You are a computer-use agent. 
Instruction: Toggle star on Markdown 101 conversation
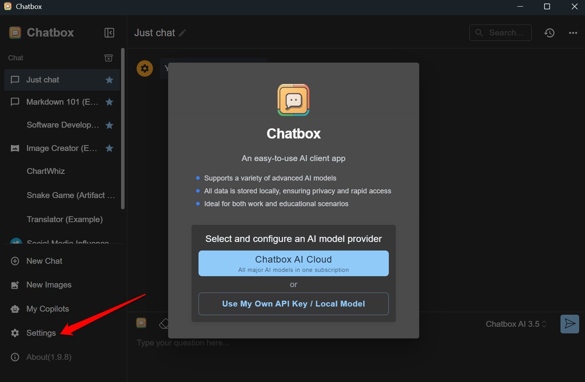[x=109, y=102]
